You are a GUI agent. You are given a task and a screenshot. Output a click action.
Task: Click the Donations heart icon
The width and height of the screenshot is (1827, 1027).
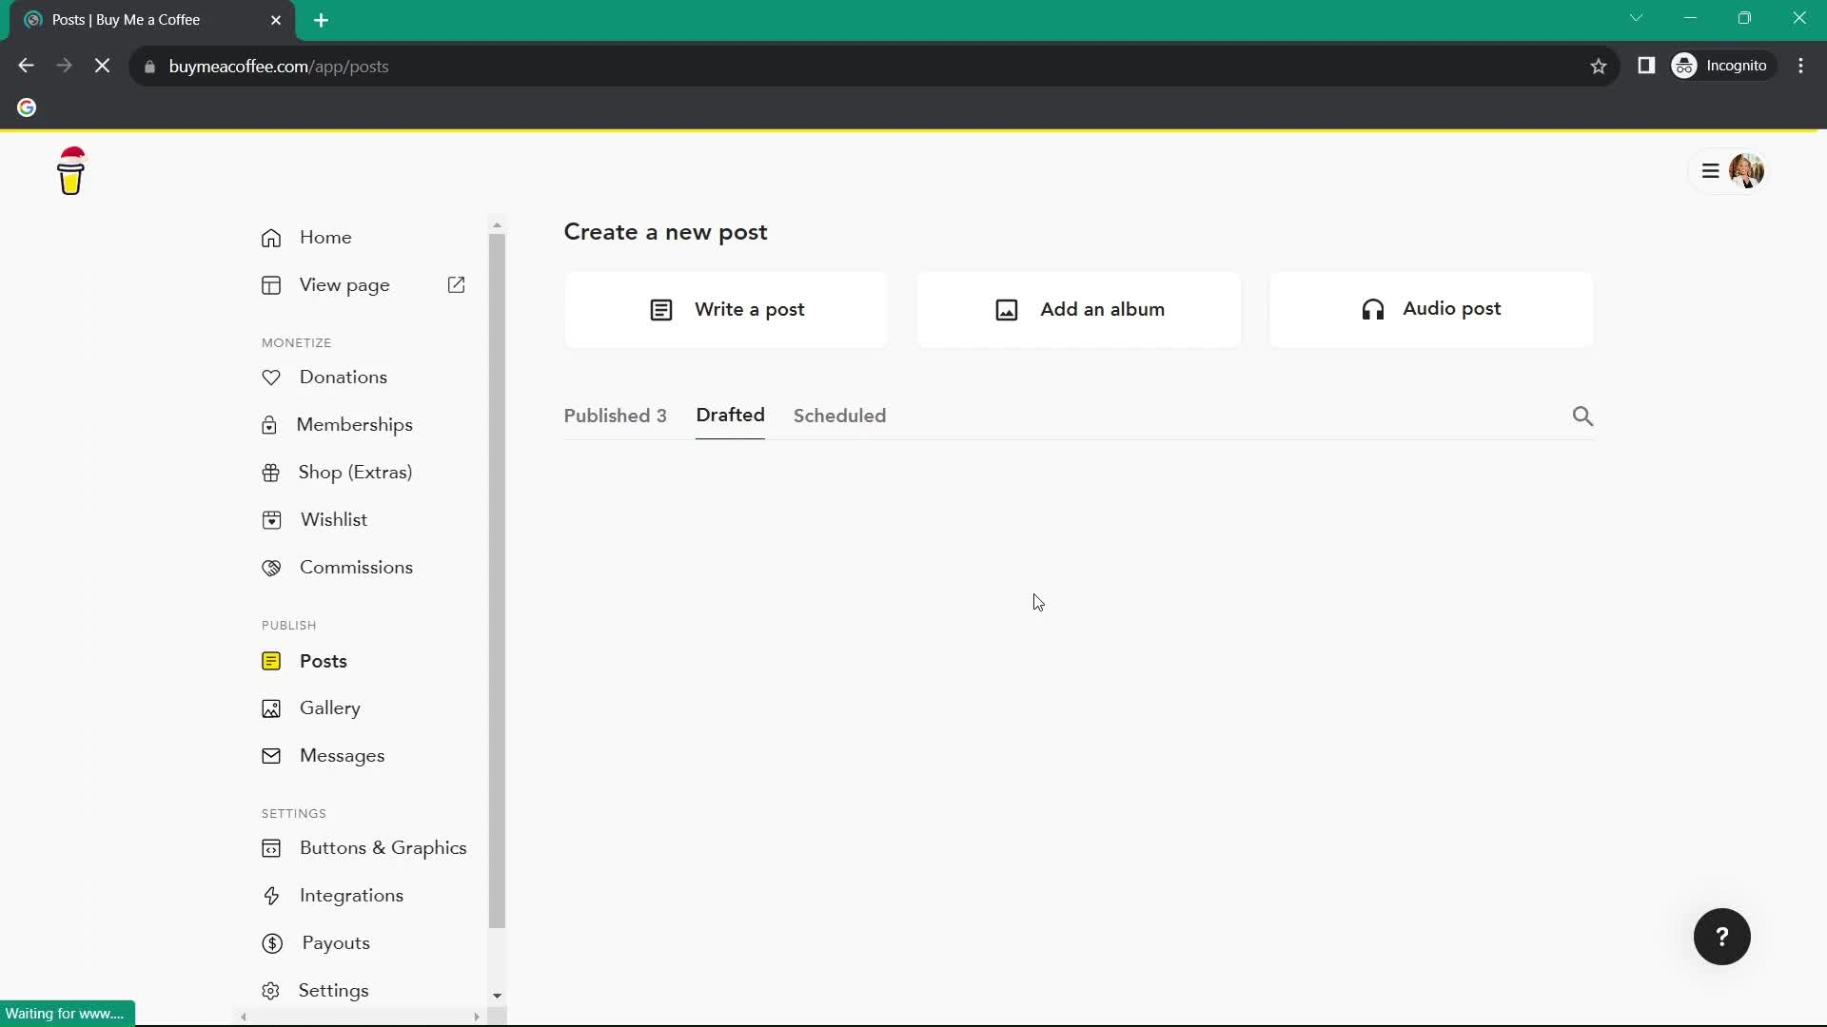tap(271, 377)
